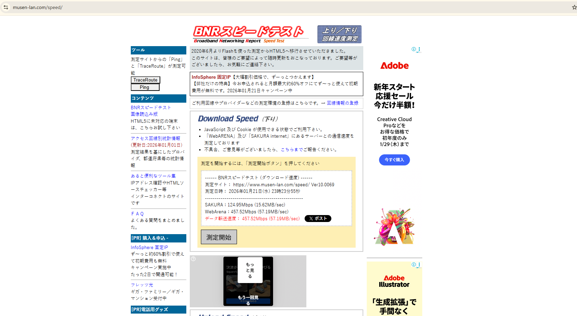Click the こちらまで report link
Viewport: 577px width, 316px height.
[292, 150]
